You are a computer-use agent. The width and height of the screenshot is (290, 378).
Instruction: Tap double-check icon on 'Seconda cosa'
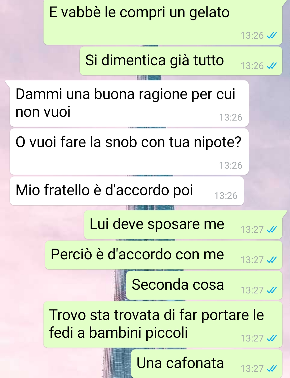(x=271, y=290)
